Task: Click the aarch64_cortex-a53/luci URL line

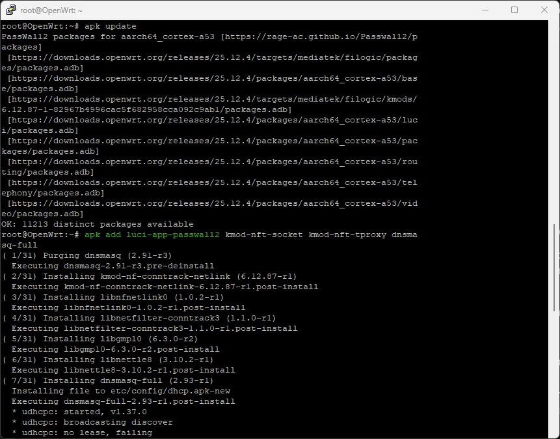Action: tap(212, 120)
